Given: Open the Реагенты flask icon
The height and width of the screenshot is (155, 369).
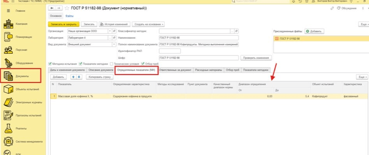Looking at the screenshot, I should (9, 128).
